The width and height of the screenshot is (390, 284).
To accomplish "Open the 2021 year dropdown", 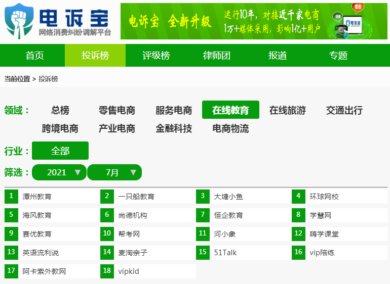I will [59, 172].
